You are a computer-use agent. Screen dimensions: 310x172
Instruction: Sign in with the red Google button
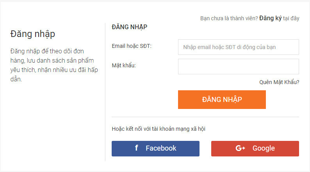click(255, 149)
